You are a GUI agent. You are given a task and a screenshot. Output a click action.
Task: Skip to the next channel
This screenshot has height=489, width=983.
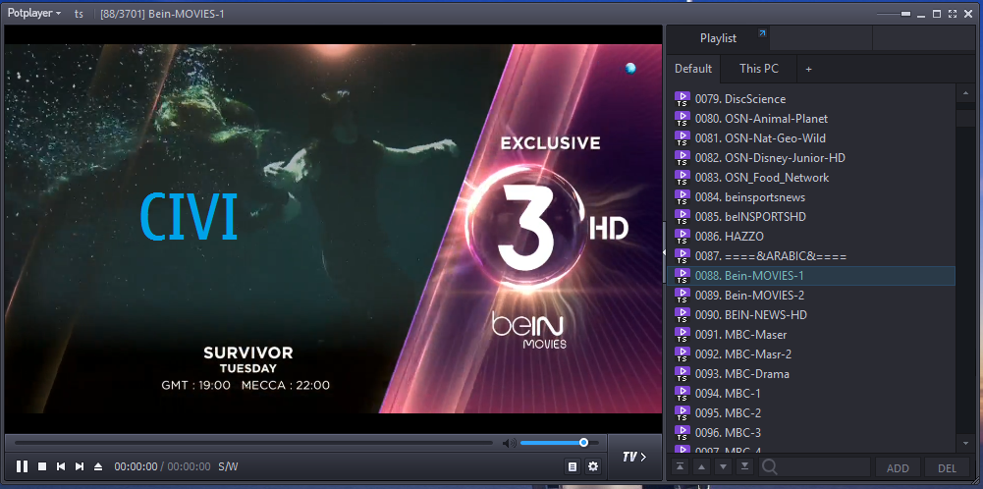[80, 466]
